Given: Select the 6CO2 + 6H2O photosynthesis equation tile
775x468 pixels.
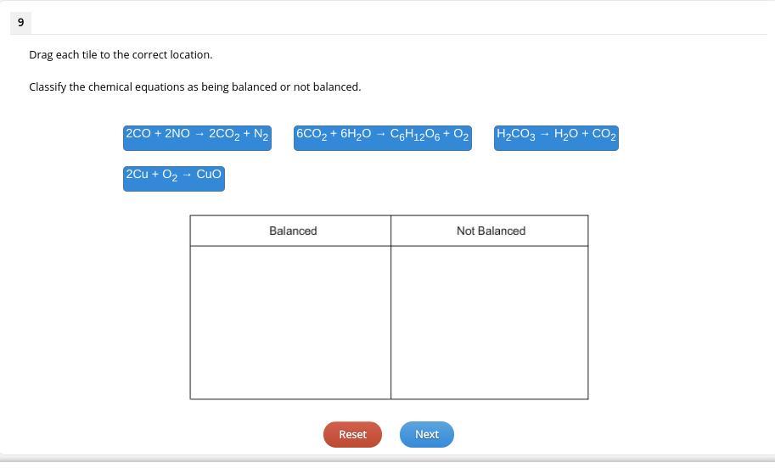Looking at the screenshot, I should point(383,137).
